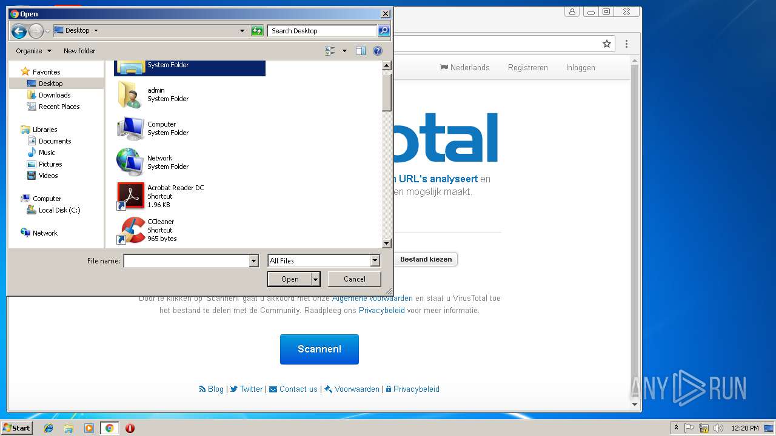Toggle the preview pane icon

click(361, 51)
